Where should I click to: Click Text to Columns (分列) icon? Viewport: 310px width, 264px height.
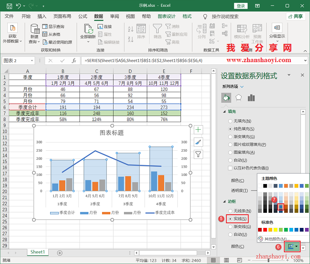(x=201, y=29)
